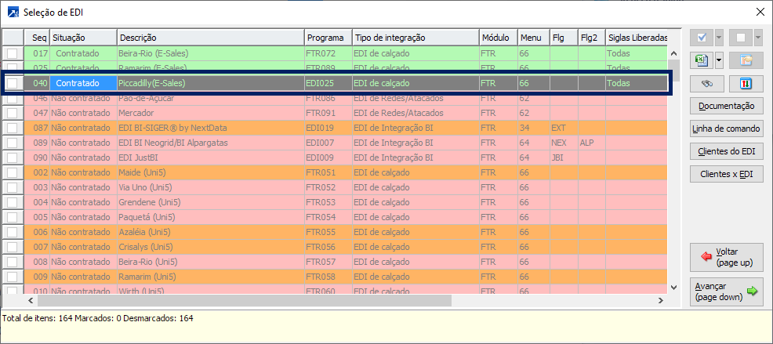
Task: Go back with Voltar (page up)
Action: tap(727, 257)
